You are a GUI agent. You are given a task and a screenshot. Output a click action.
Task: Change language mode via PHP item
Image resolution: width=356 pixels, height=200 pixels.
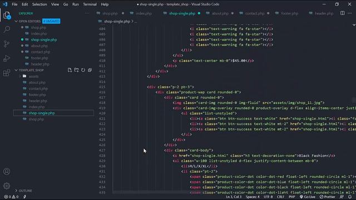(x=291, y=197)
